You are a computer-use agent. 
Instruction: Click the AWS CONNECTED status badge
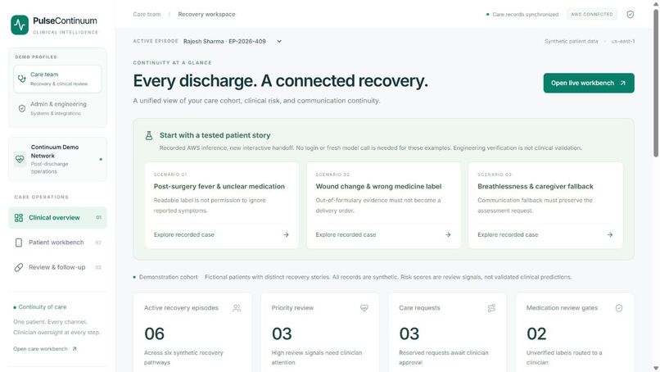(x=591, y=14)
